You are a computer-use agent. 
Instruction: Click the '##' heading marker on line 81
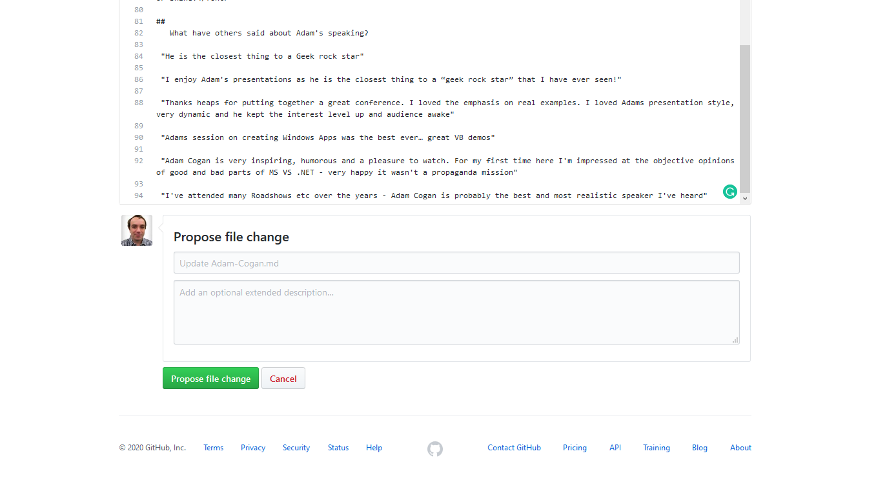point(161,21)
